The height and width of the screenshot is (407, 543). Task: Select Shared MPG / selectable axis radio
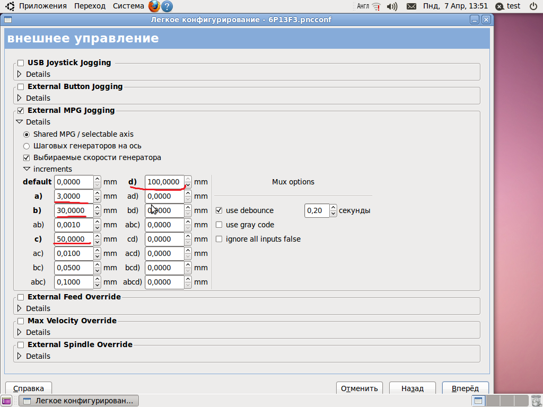27,134
